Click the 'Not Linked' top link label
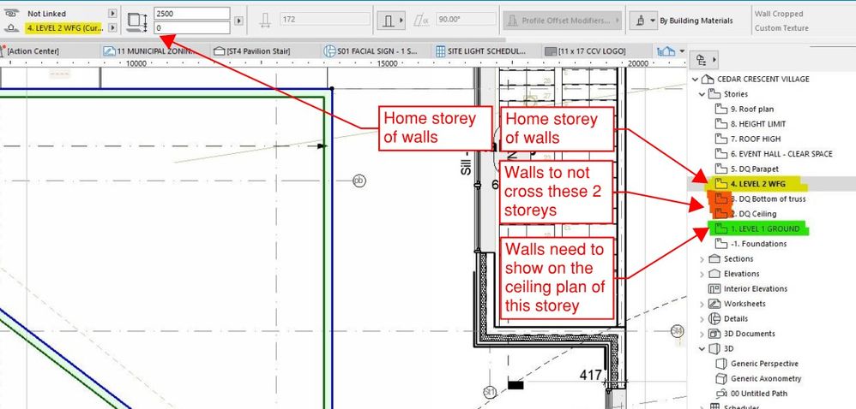This screenshot has width=856, height=409. [x=46, y=13]
